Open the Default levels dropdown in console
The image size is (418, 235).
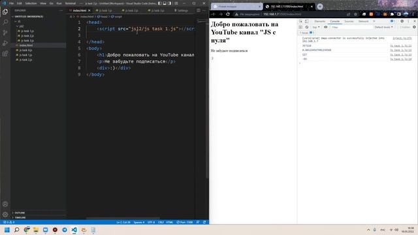[383, 27]
